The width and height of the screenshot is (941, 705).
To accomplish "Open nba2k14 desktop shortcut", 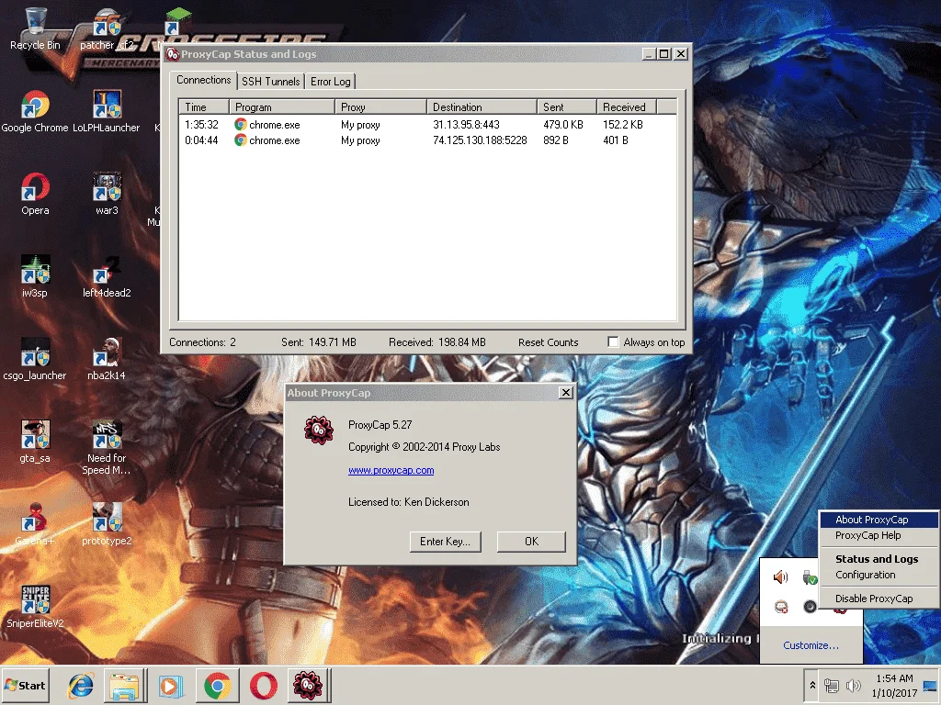I will [107, 360].
